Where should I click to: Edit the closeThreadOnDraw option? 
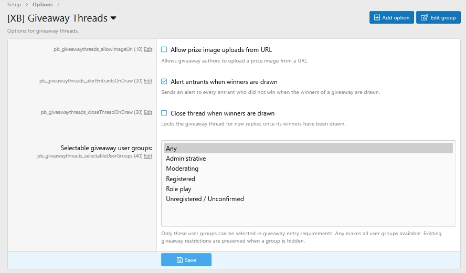[x=148, y=112]
